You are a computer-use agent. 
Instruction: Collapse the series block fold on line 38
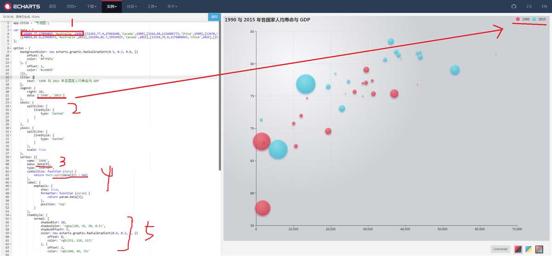pos(11,157)
